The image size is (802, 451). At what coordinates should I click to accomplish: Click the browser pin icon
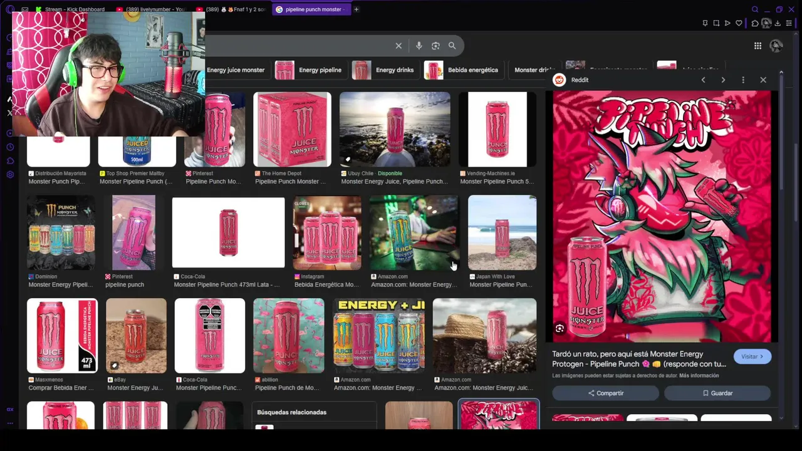[x=705, y=23]
